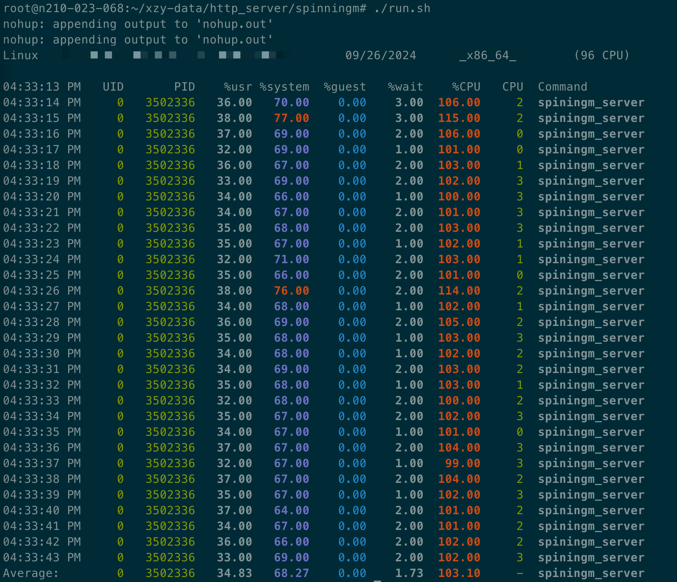Click the _x86_64_ architecture text
The height and width of the screenshot is (582, 677).
click(488, 55)
